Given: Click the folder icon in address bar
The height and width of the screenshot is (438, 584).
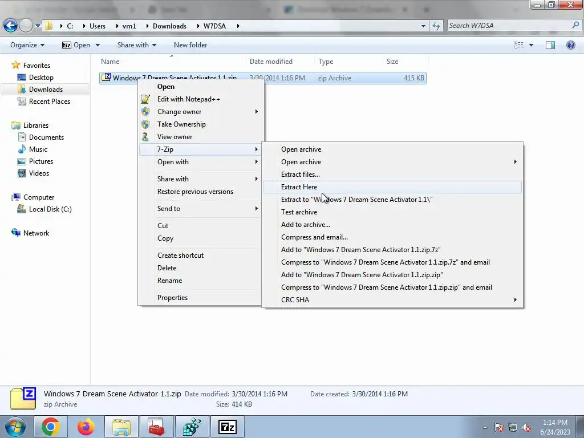Looking at the screenshot, I should 48,26.
